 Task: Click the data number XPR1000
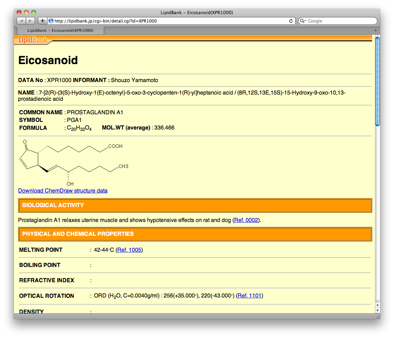(x=59, y=80)
